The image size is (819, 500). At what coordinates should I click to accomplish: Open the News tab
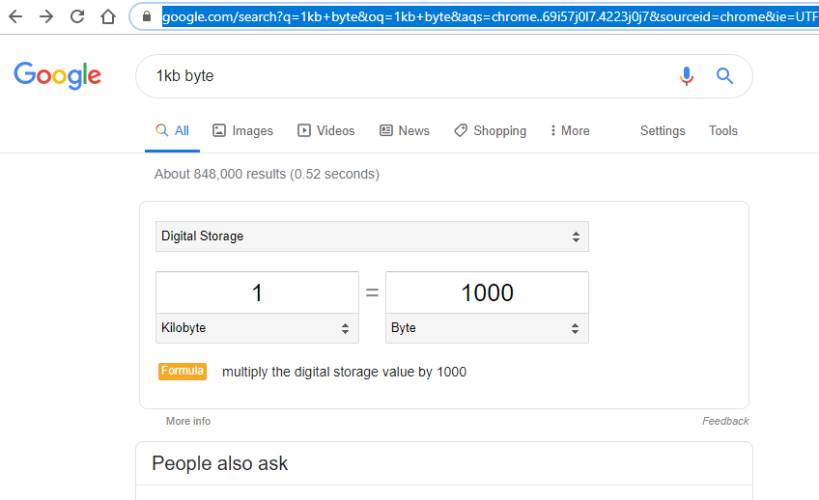pyautogui.click(x=405, y=130)
